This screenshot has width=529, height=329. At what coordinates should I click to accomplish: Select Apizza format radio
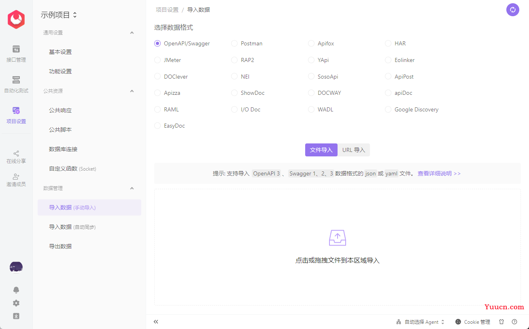pyautogui.click(x=157, y=93)
